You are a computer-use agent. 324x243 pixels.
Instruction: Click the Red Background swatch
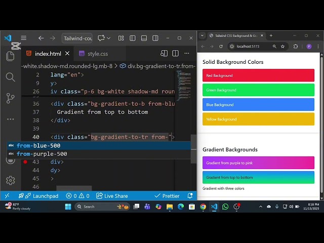click(x=258, y=75)
